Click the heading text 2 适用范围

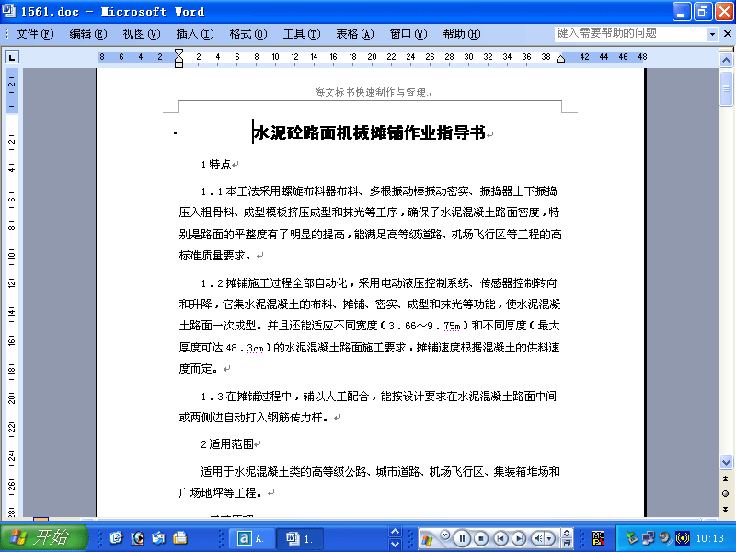[227, 444]
